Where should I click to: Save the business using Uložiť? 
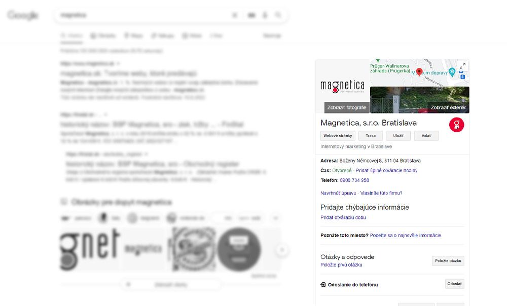click(x=398, y=135)
